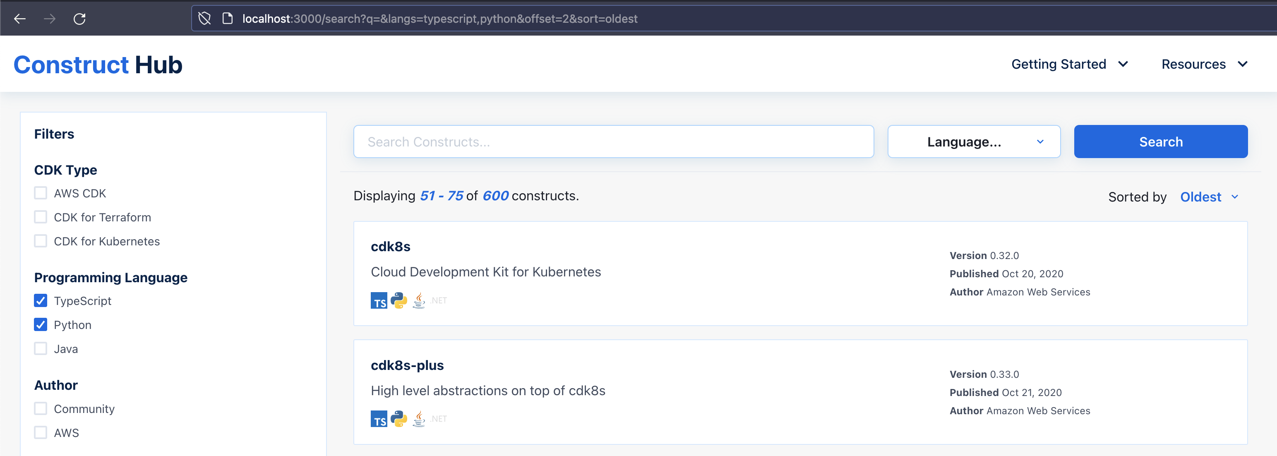
Task: Click the Construct Hub logo
Action: 98,64
